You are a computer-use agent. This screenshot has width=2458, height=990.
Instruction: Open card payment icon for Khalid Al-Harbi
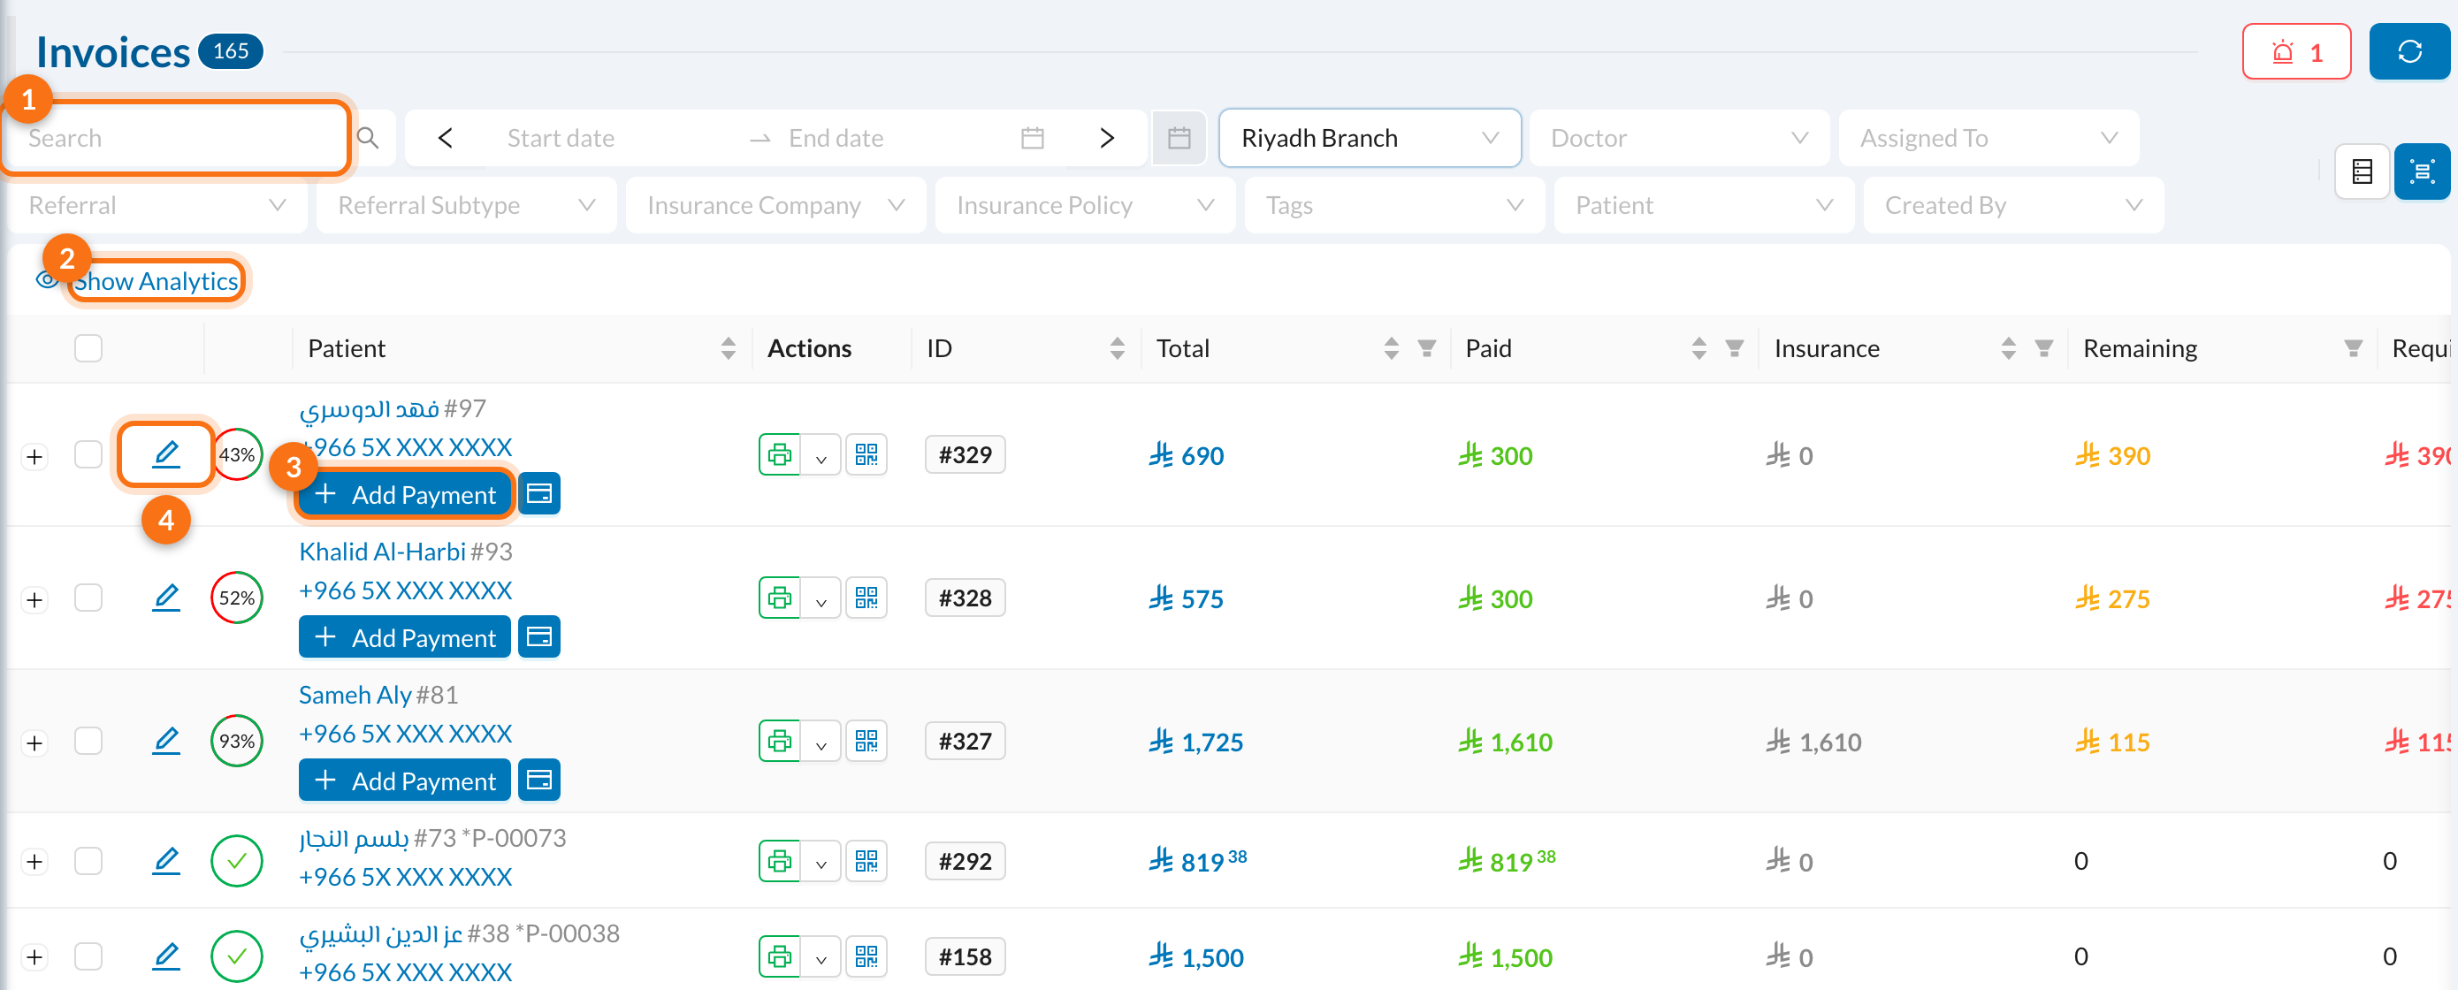click(539, 637)
